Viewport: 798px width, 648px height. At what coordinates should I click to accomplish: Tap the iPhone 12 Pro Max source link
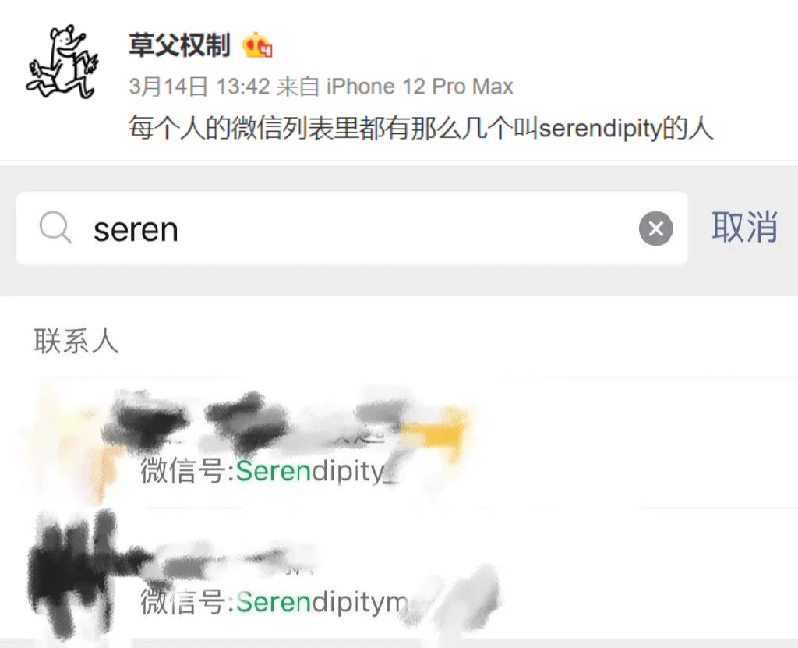point(420,87)
